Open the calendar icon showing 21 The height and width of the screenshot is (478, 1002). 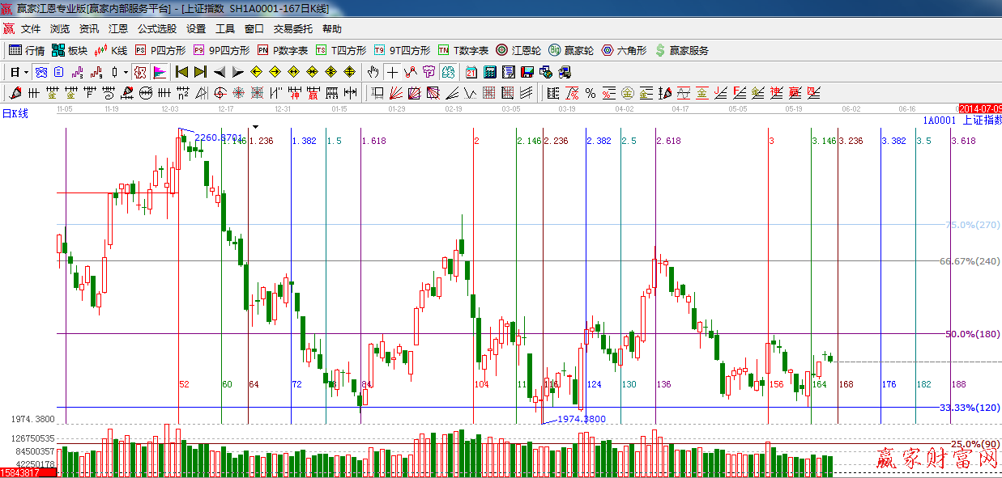click(x=471, y=72)
